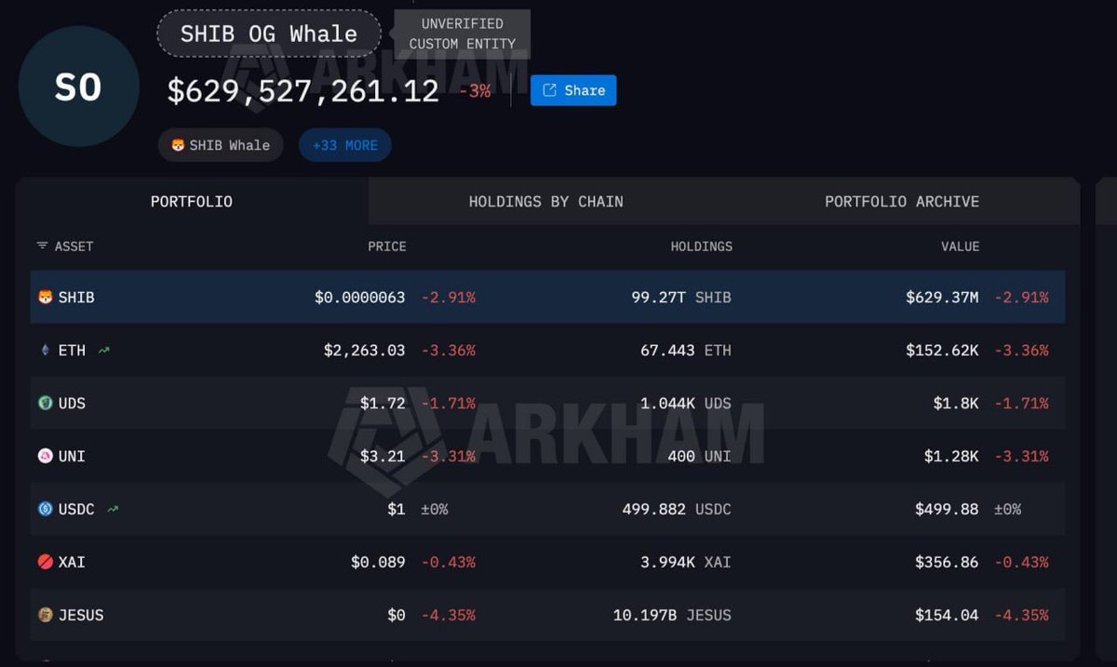Viewport: 1117px width, 667px height.
Task: Sort by the HOLDINGS column header
Action: coord(702,247)
